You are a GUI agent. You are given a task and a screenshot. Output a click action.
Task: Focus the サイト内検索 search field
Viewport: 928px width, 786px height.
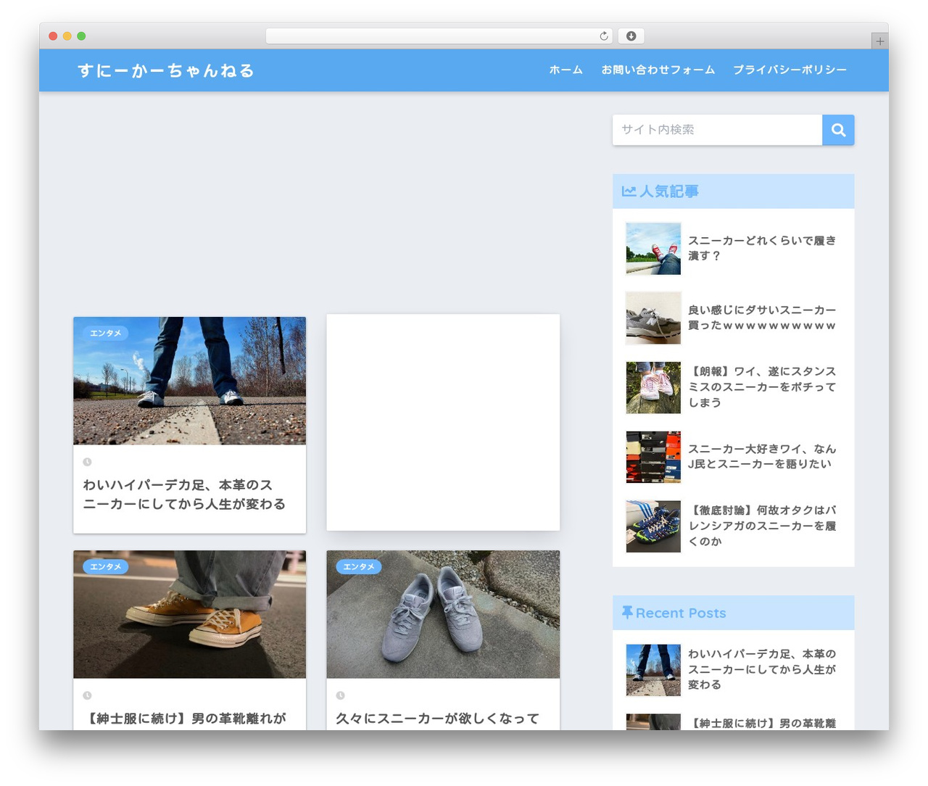(x=717, y=130)
